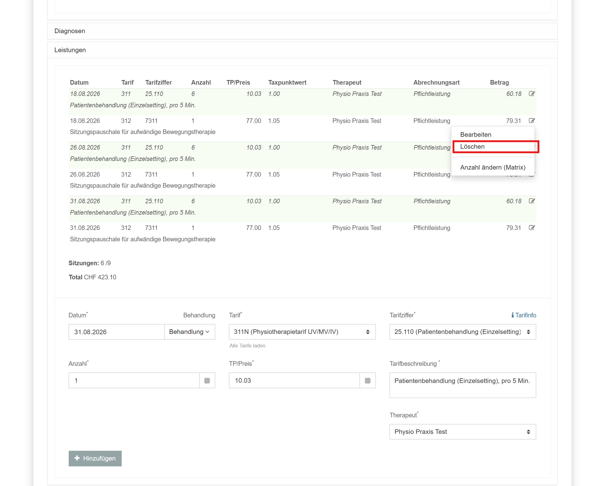Open the Behandlung dropdown next to the date
599x486 pixels.
[190, 332]
